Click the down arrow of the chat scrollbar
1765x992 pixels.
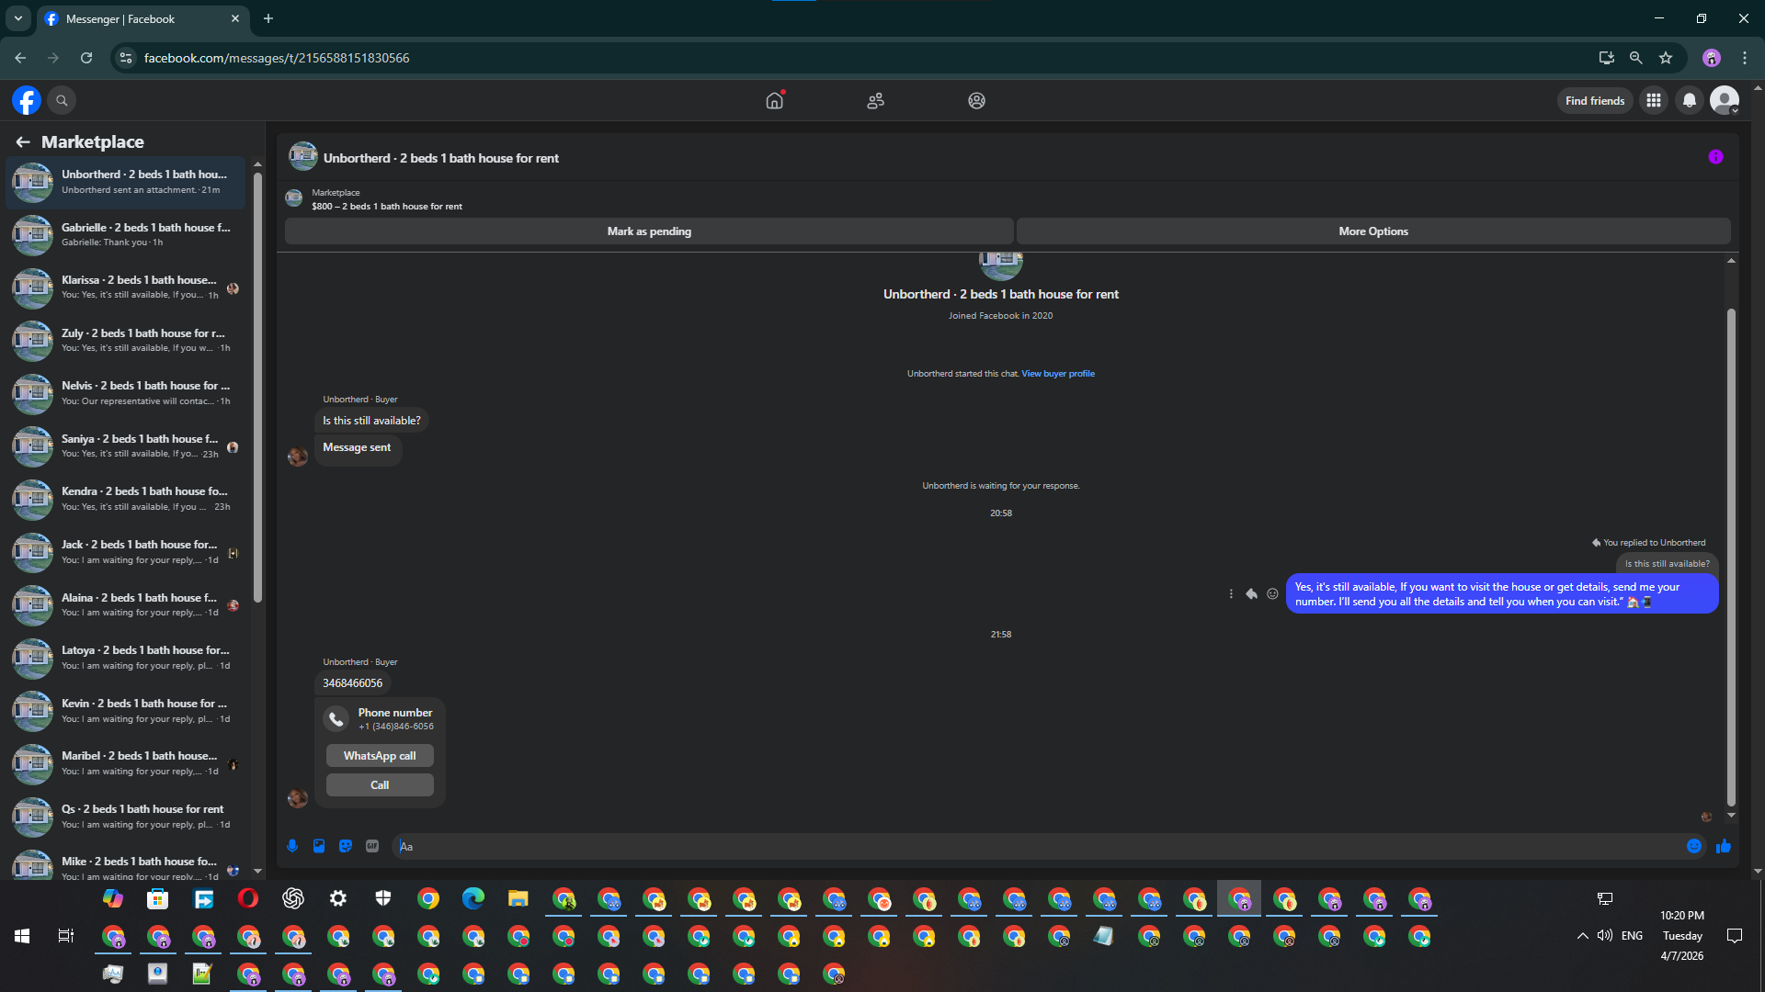point(1731,815)
